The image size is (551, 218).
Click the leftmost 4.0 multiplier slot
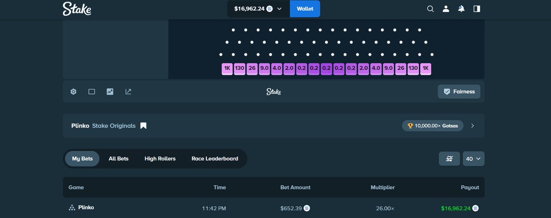point(277,69)
